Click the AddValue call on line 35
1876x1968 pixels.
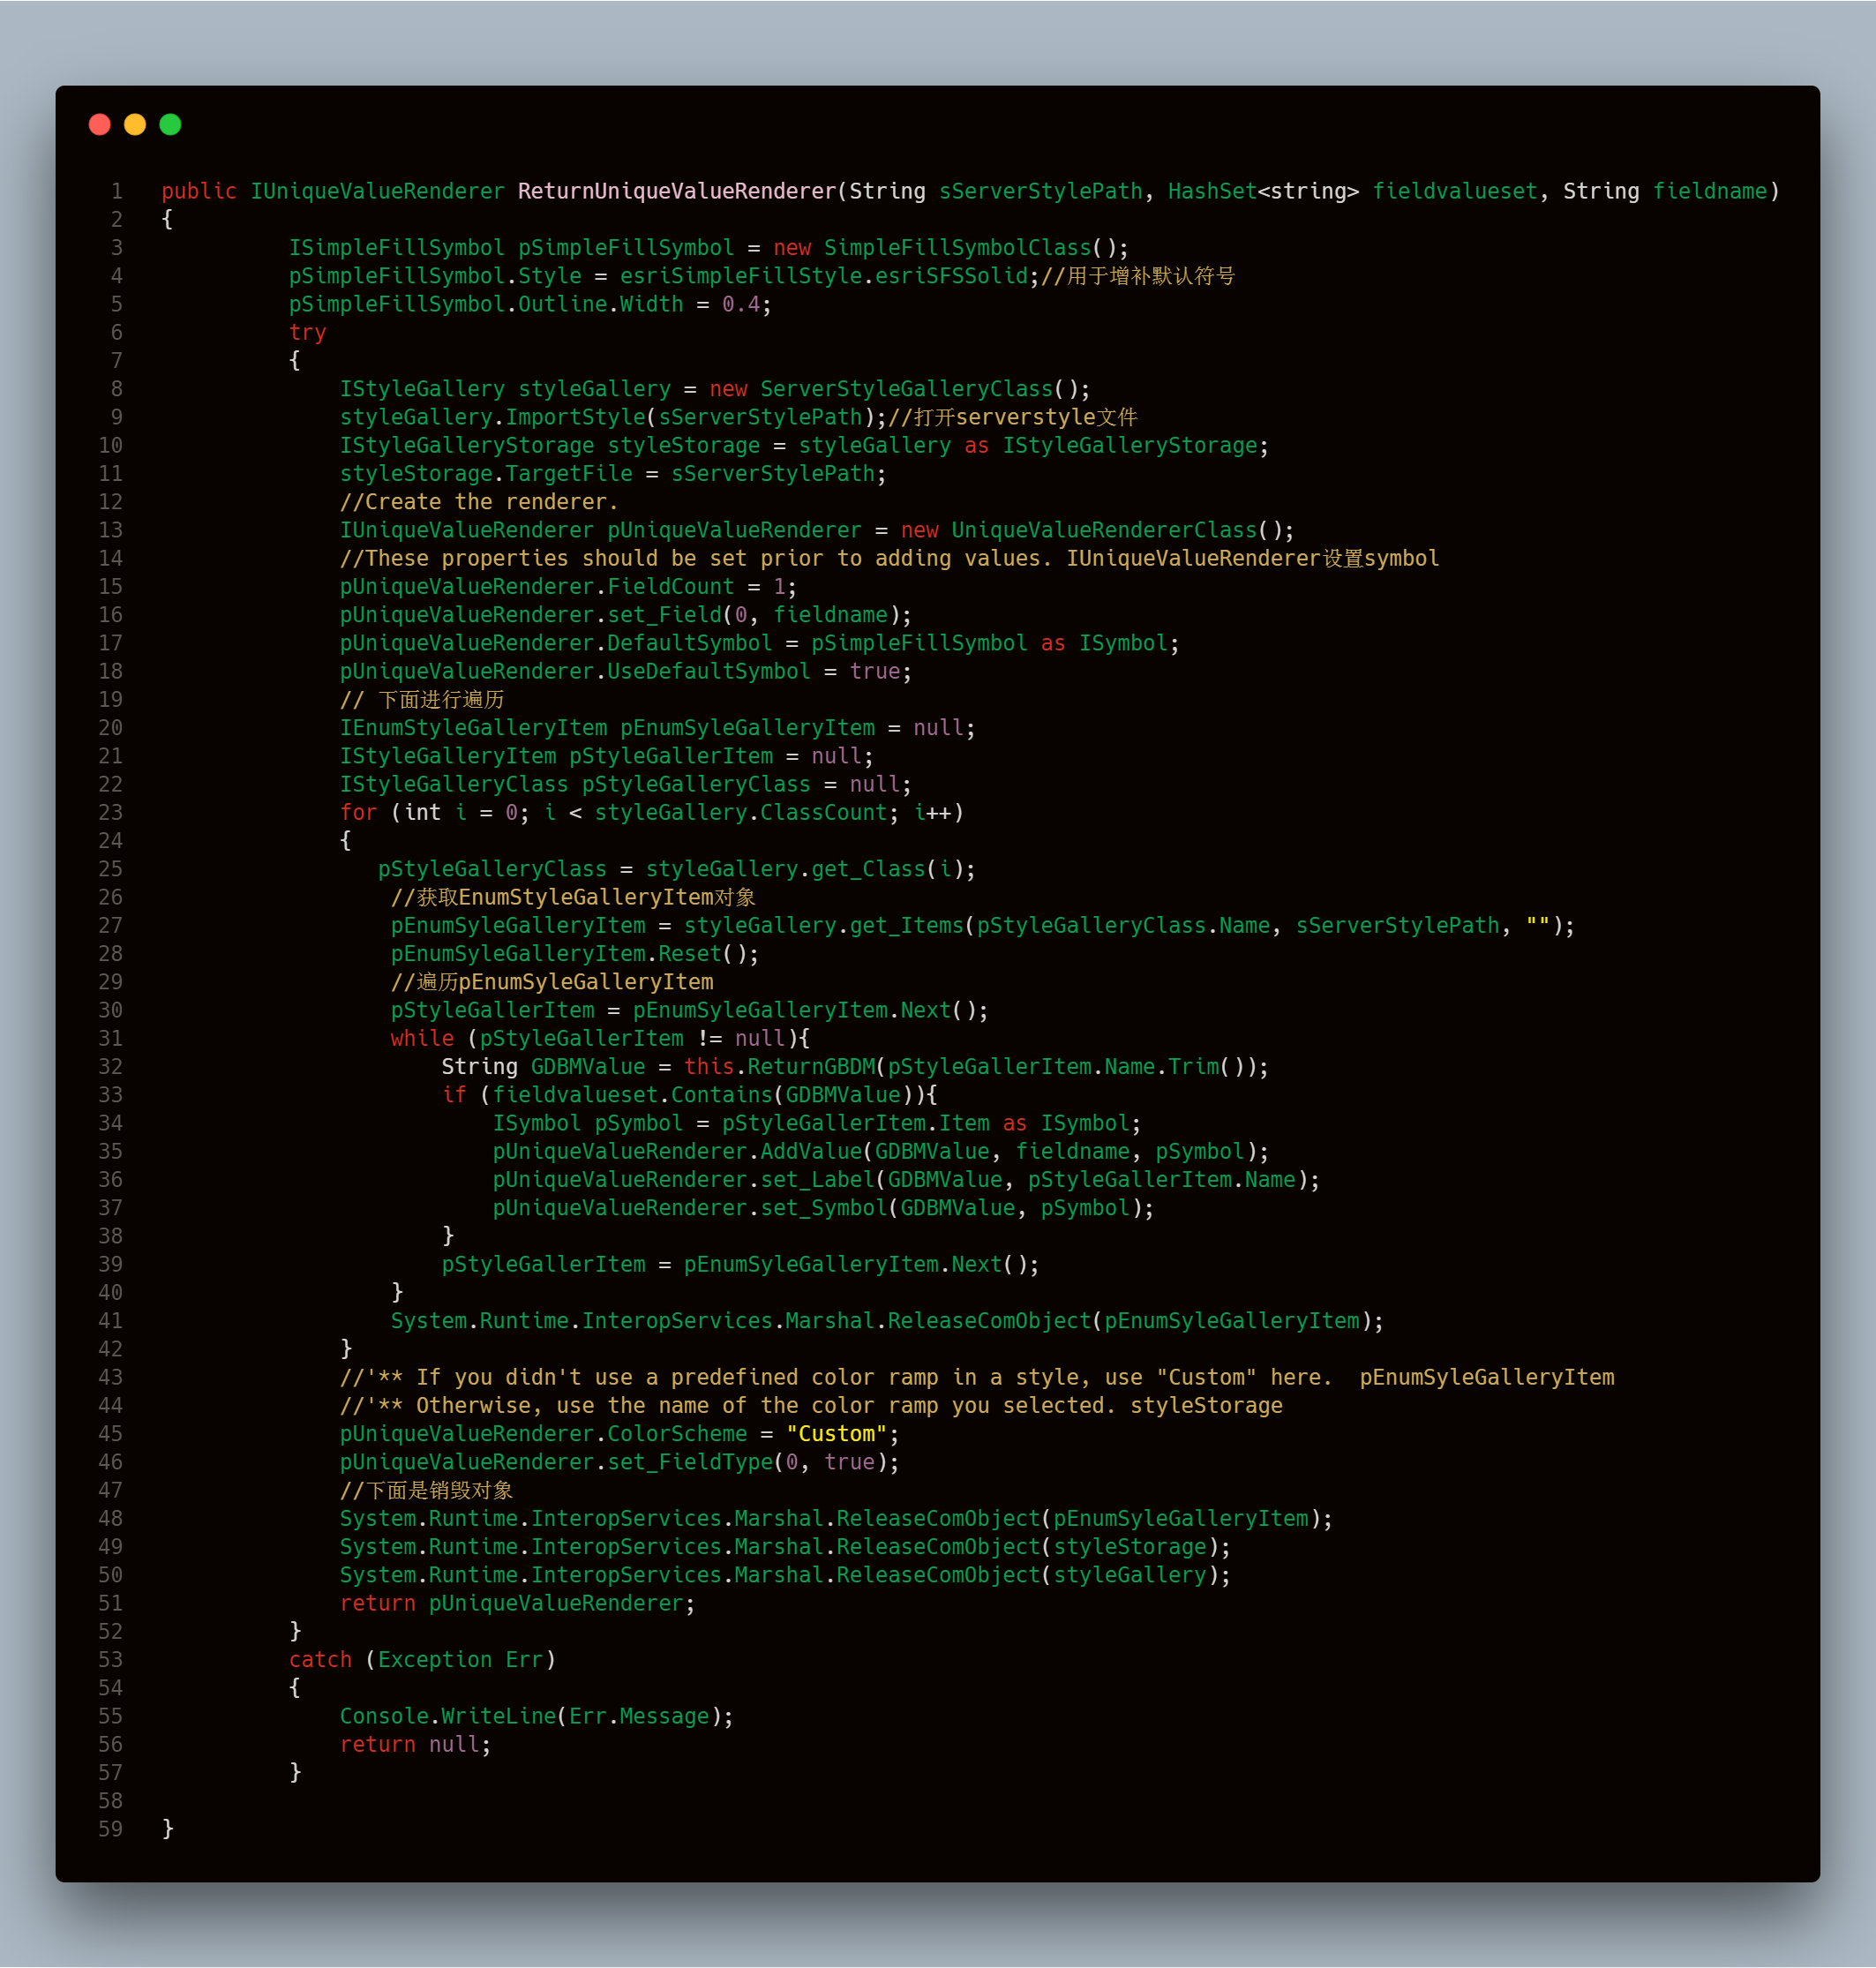click(x=811, y=1152)
